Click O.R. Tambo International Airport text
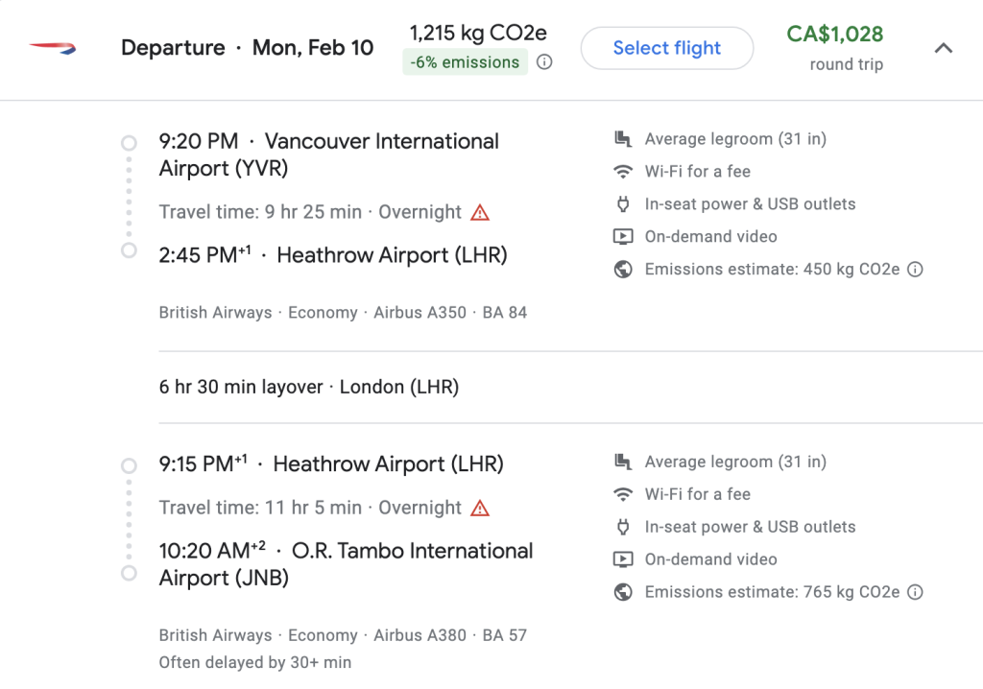The image size is (983, 689). 346,564
